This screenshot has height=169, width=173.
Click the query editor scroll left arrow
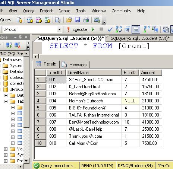(x=35, y=57)
